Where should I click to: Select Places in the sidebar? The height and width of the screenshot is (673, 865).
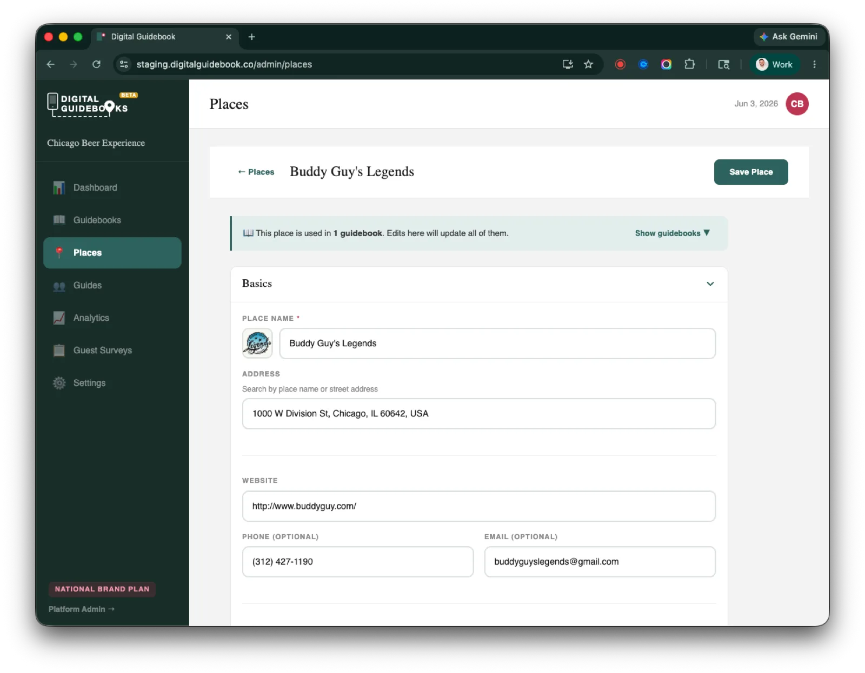112,253
